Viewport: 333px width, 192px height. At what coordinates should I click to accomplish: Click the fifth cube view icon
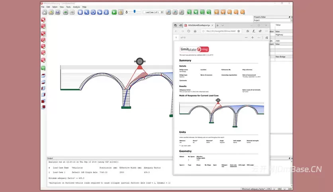pyautogui.click(x=43, y=101)
